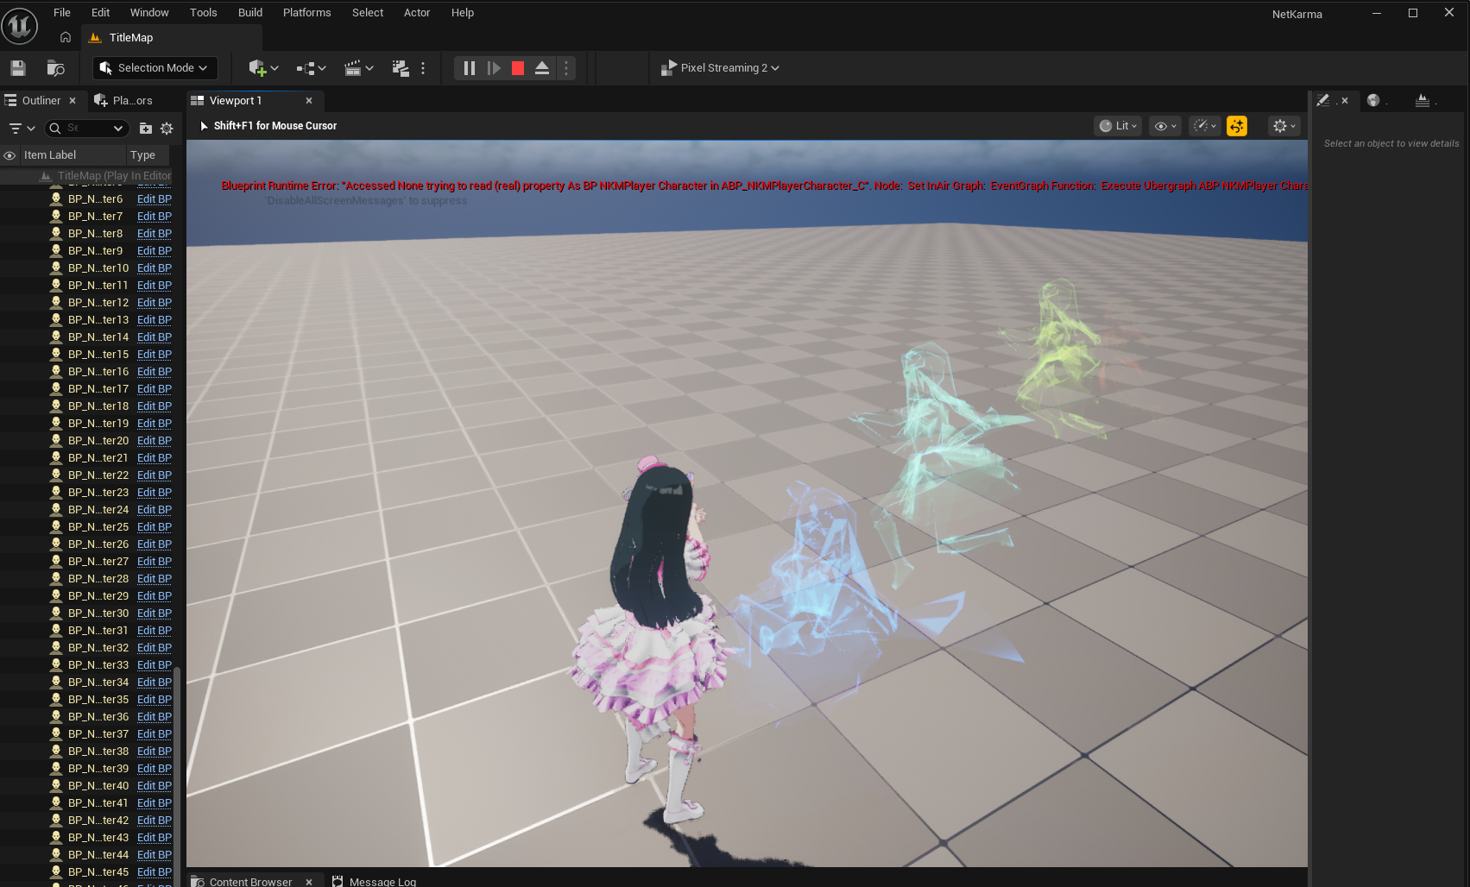Expand the Outliner search options chevron
Image resolution: width=1470 pixels, height=887 pixels.
118,129
